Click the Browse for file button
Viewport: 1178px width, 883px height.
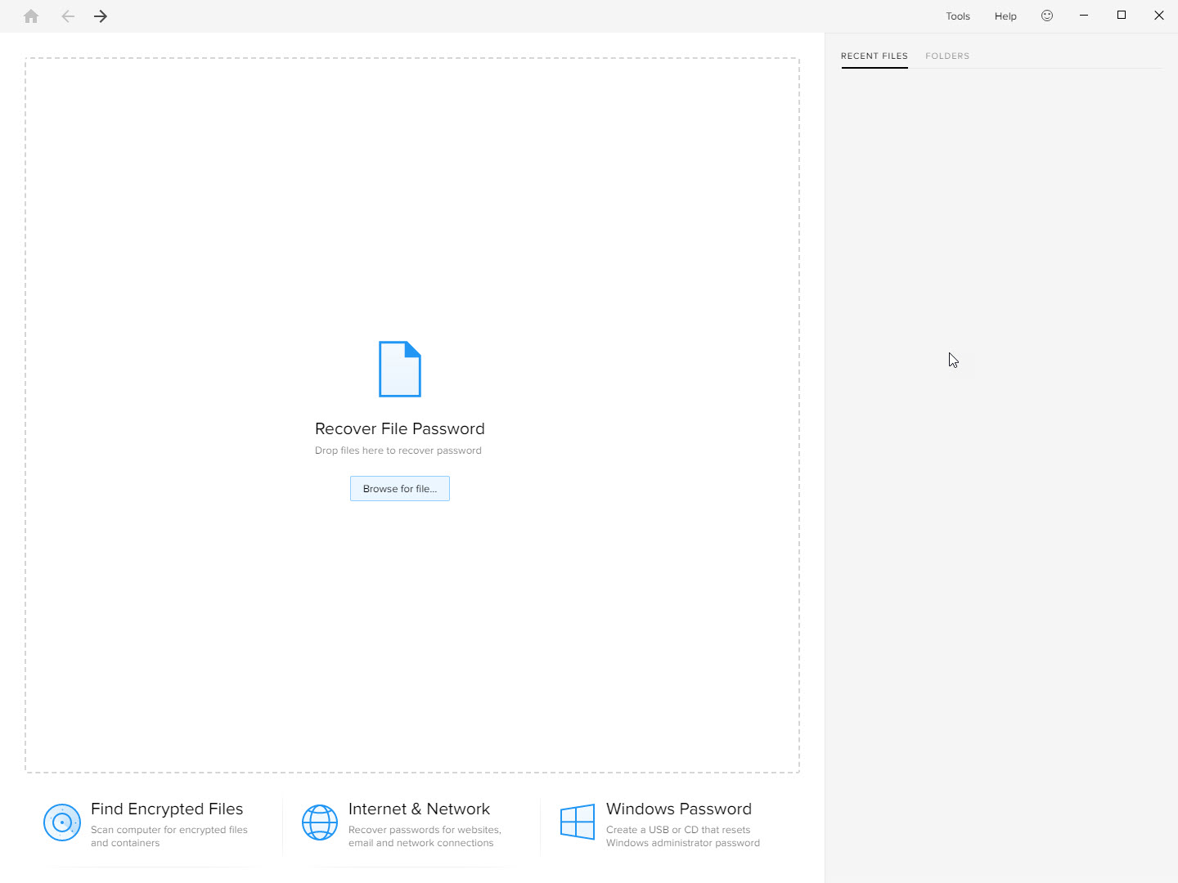click(x=400, y=489)
